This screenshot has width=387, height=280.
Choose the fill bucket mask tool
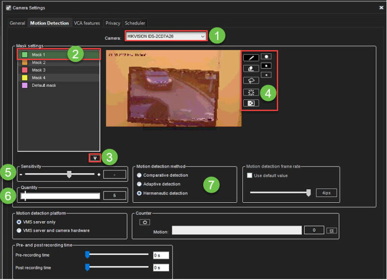tap(251, 81)
